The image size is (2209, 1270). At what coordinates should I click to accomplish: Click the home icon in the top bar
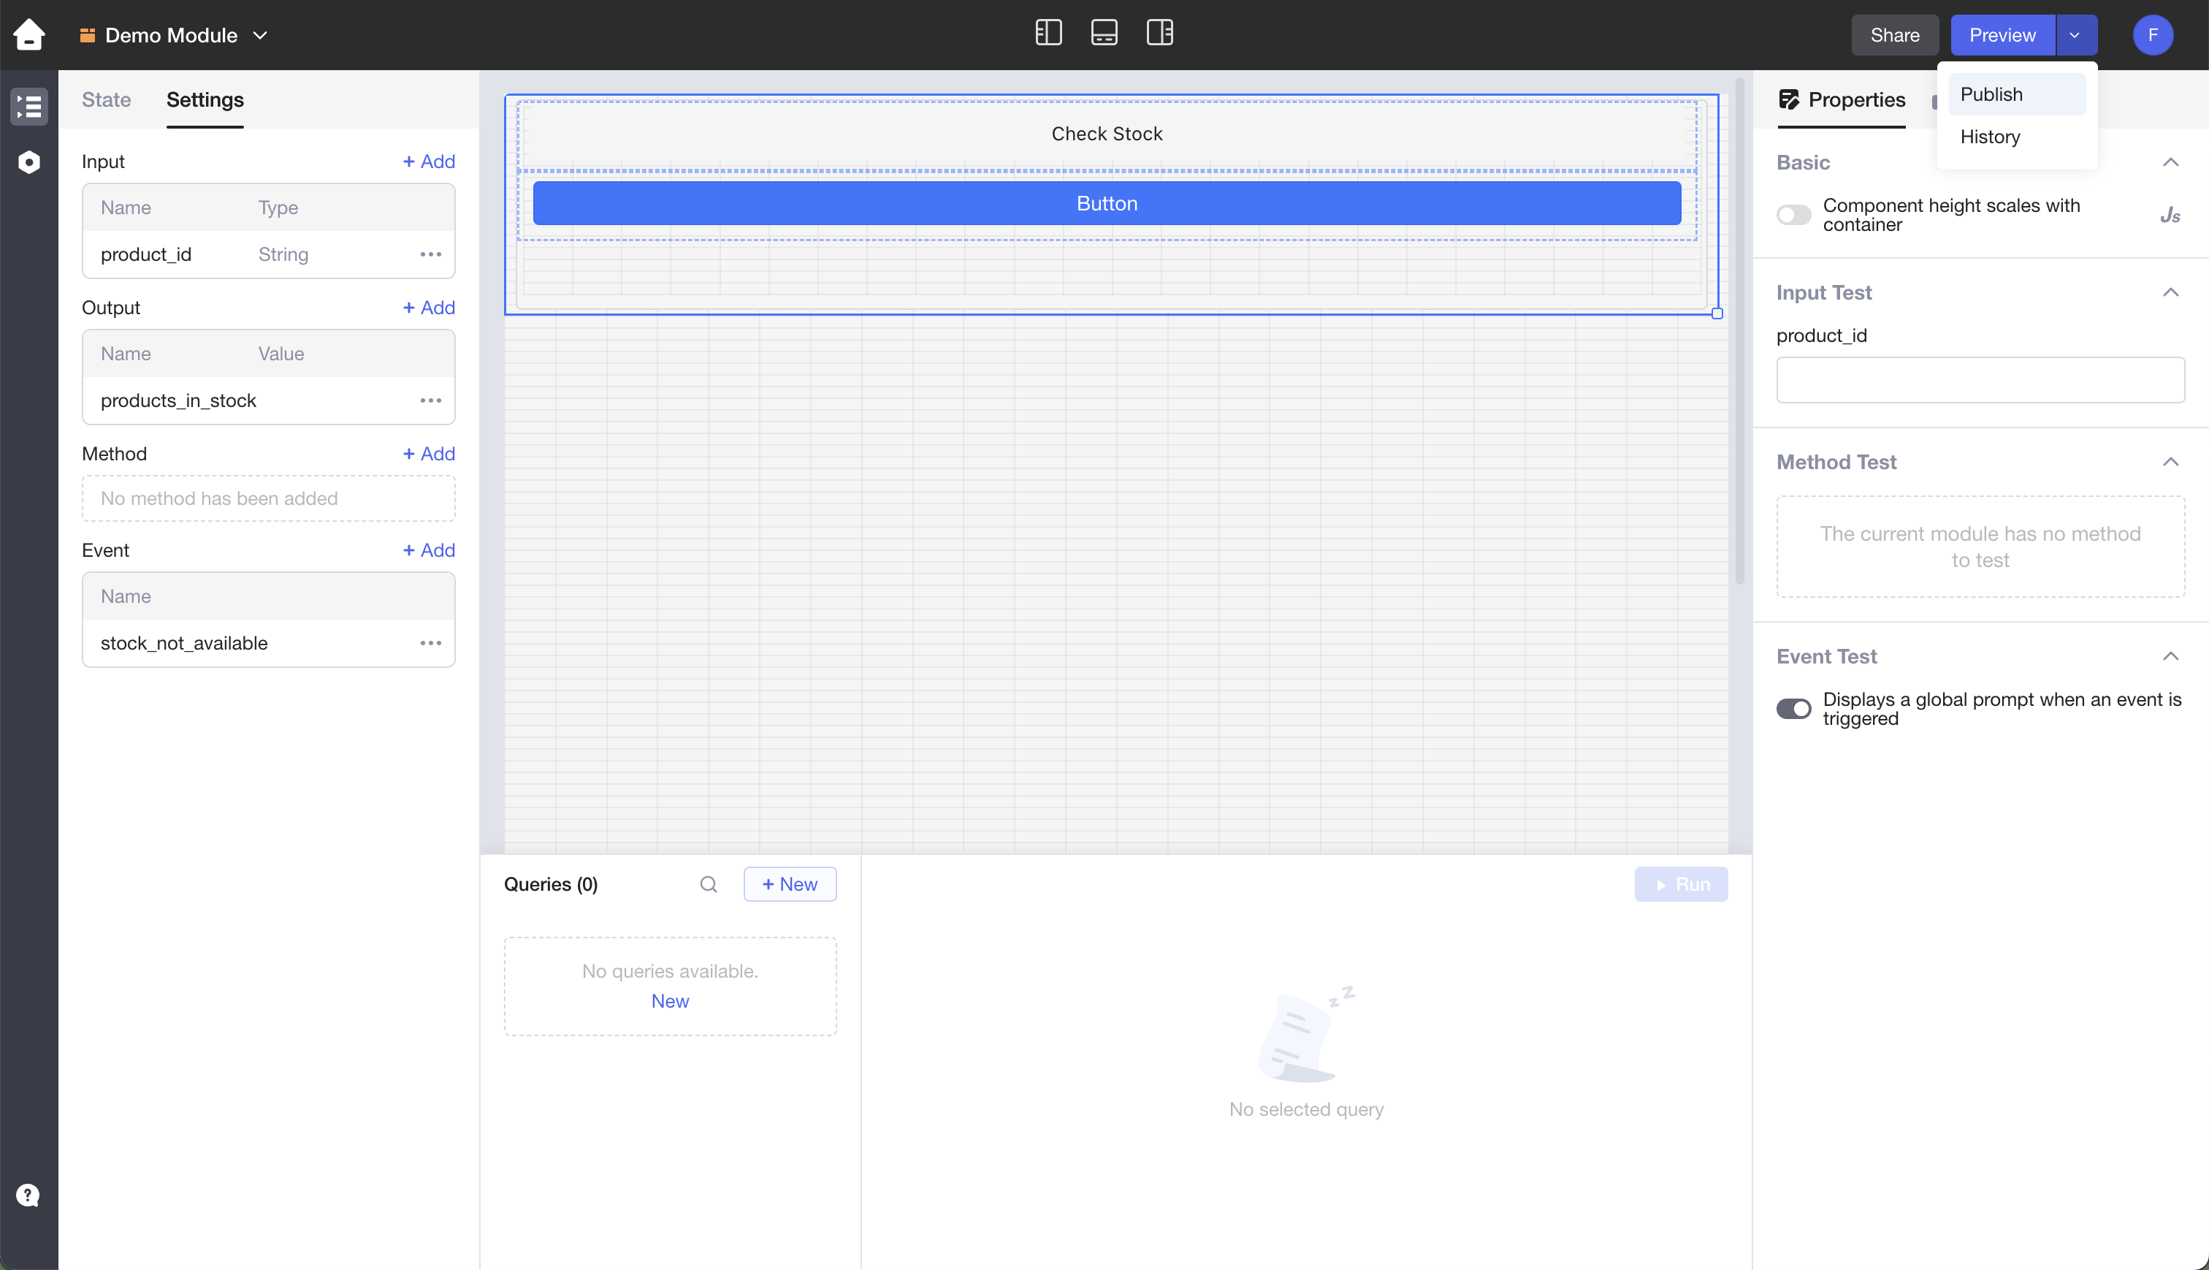tap(28, 35)
